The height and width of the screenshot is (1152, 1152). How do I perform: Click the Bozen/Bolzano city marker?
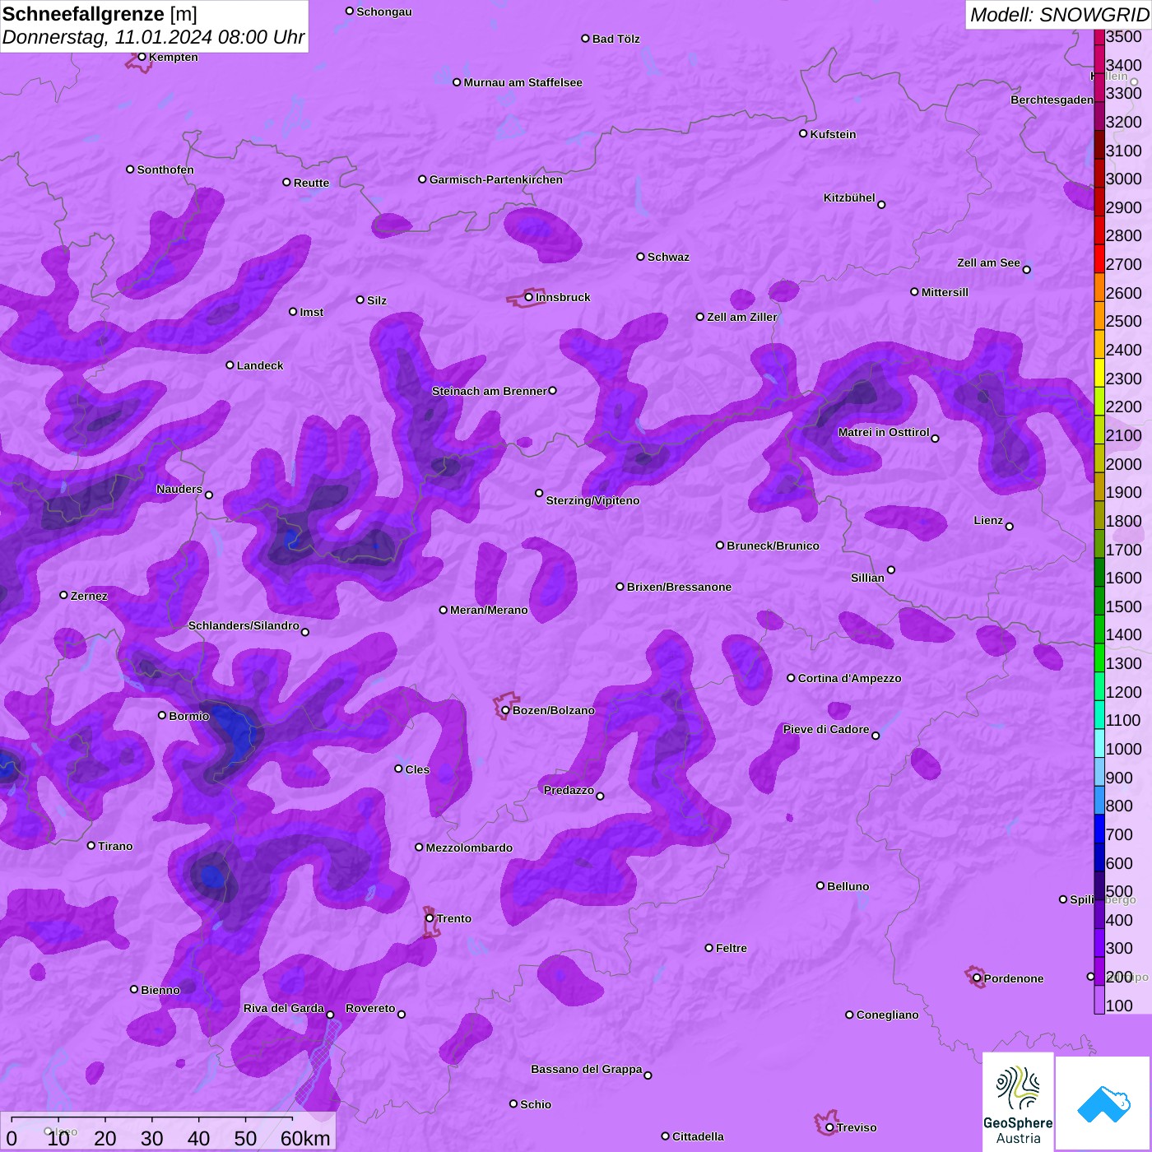point(506,710)
